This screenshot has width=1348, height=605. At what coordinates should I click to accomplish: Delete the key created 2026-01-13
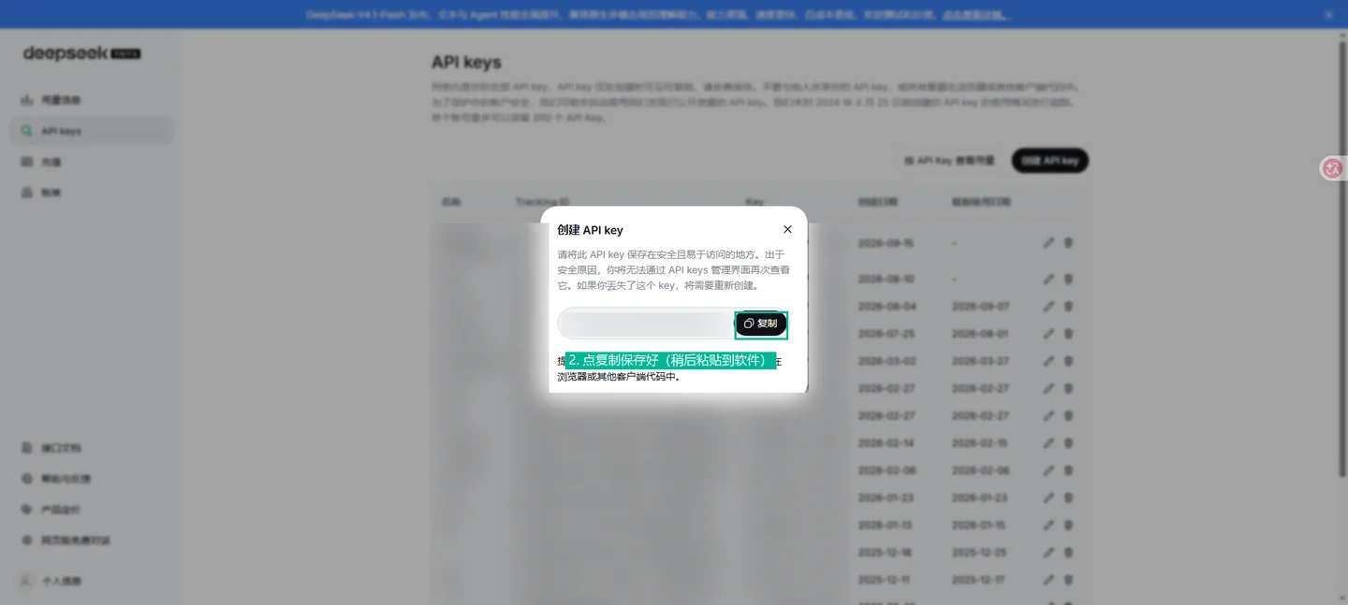pyautogui.click(x=1068, y=526)
